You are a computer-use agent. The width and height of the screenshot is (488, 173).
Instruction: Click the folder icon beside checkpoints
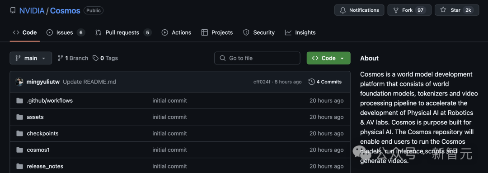[19, 133]
